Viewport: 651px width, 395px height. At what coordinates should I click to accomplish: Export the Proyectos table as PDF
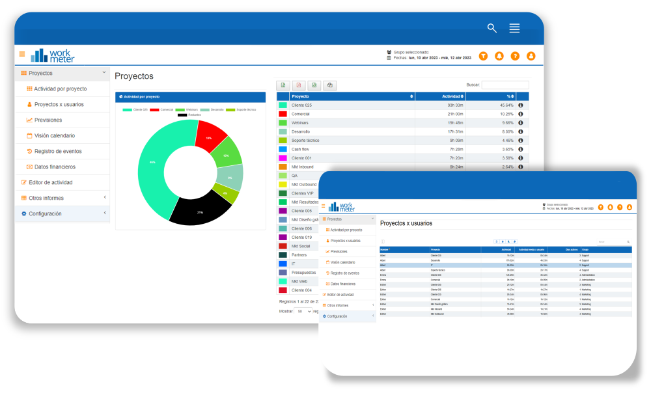(299, 85)
